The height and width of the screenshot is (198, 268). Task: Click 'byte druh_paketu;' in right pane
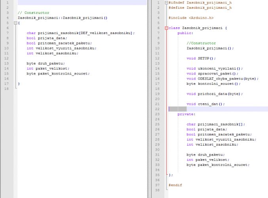pos(205,155)
